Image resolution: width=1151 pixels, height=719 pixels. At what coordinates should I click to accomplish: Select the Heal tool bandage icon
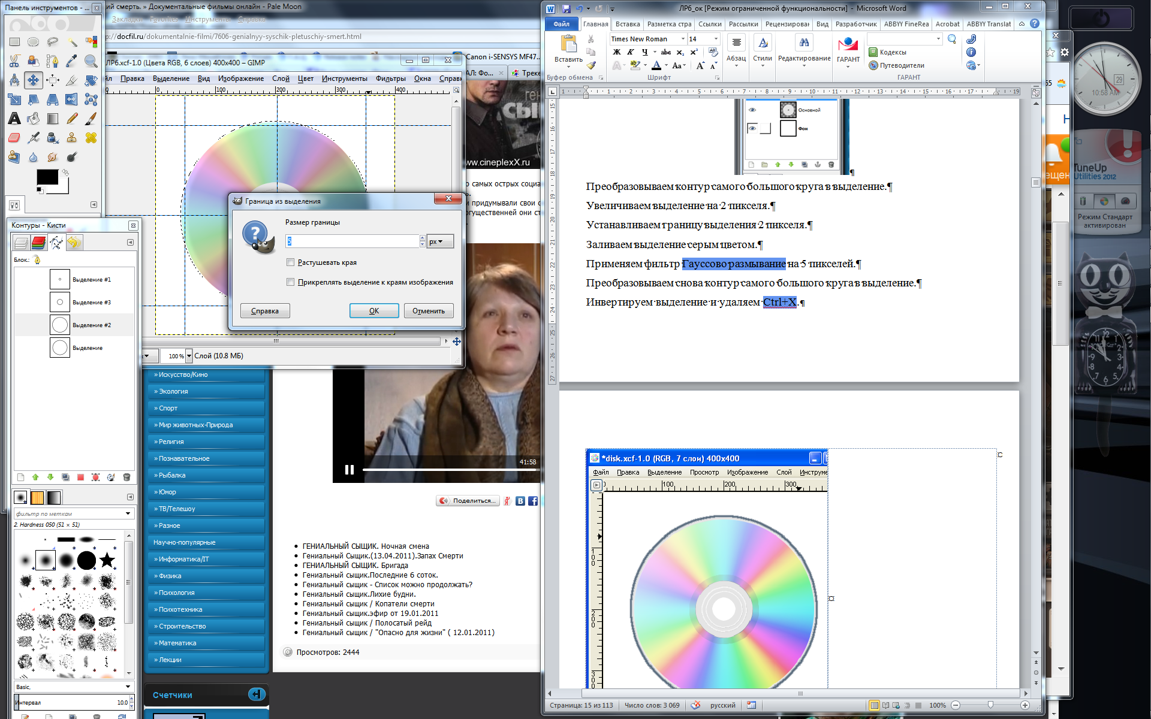91,138
